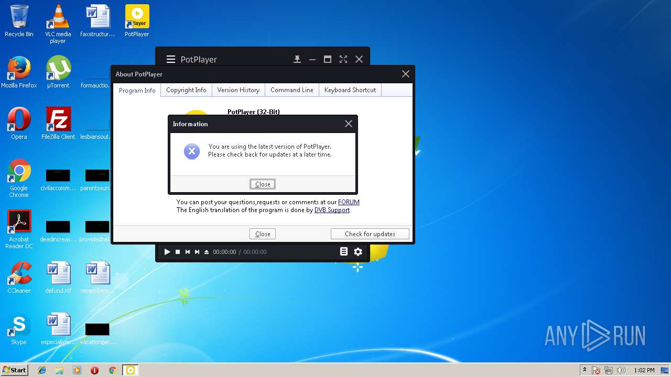The image size is (671, 377).
Task: Select the CCleaner desktop shortcut
Action: click(19, 278)
